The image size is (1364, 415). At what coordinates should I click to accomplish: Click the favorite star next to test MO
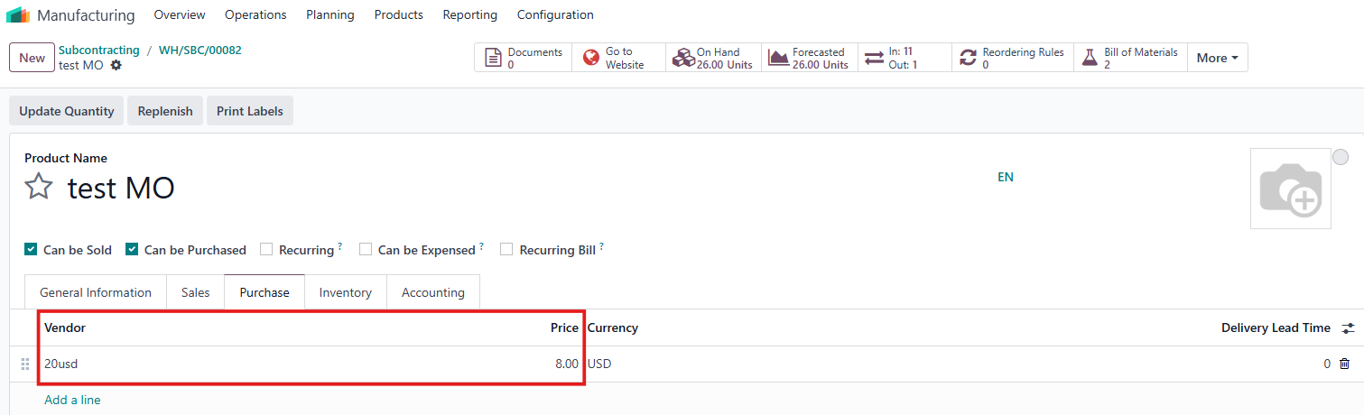coord(39,187)
